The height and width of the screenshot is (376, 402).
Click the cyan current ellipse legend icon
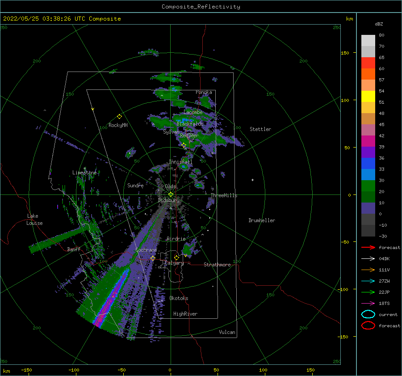[x=368, y=314]
